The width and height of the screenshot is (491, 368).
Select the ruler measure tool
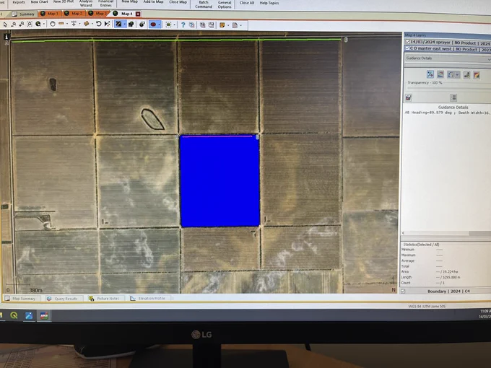click(61, 24)
